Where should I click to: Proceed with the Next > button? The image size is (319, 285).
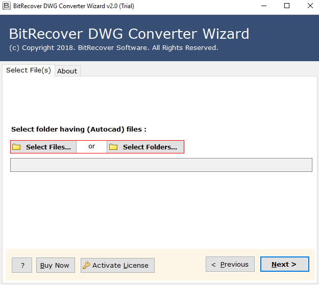(285, 264)
